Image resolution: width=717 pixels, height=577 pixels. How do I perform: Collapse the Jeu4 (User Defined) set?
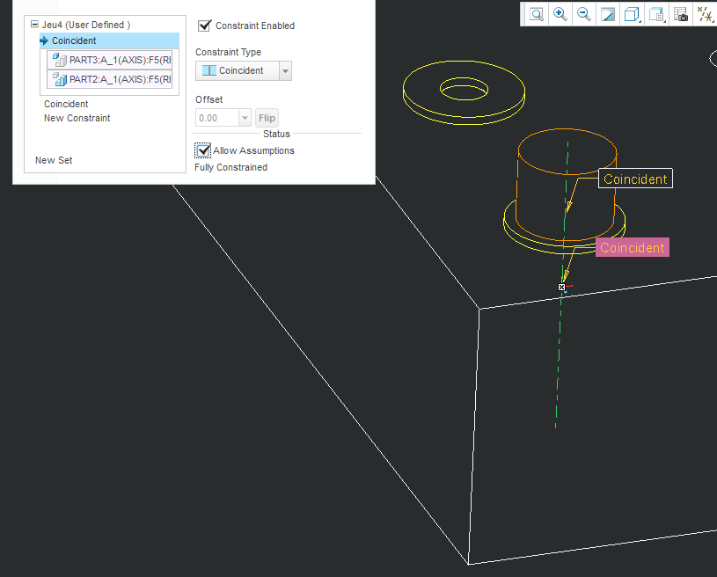[x=34, y=25]
